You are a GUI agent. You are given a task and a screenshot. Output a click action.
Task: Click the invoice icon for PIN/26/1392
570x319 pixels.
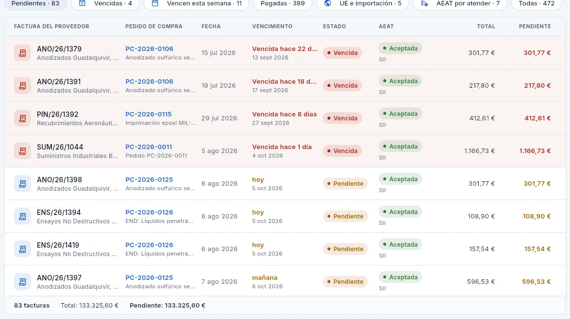coord(22,118)
